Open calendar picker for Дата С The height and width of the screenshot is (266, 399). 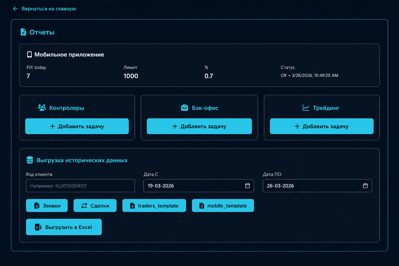pos(248,186)
